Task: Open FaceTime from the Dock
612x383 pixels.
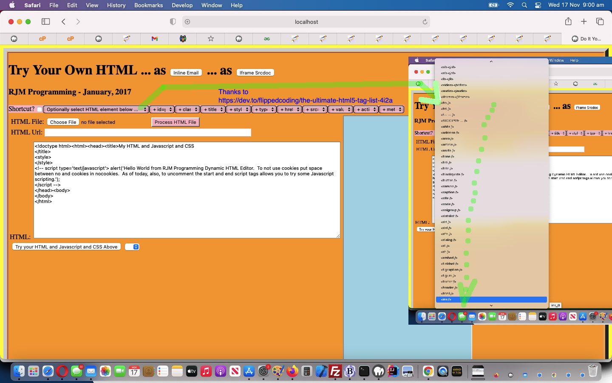Action: (x=120, y=372)
